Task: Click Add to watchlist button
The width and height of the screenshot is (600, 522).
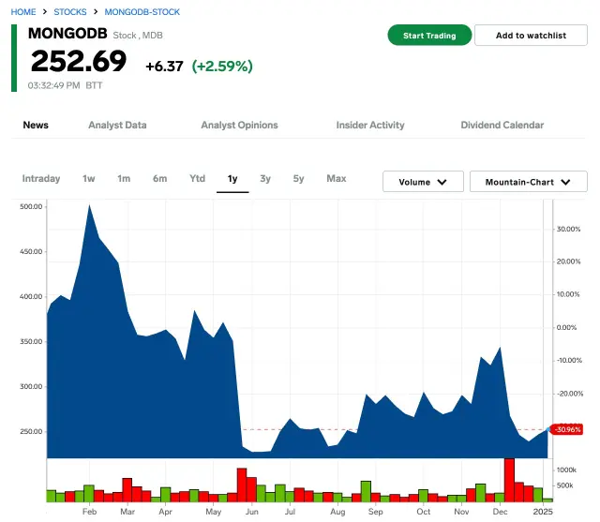Action: point(531,36)
